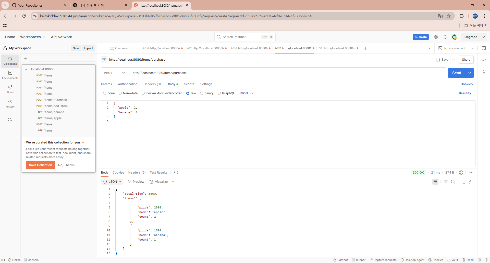Open the Upgrade dropdown arrow
Image resolution: width=490 pixels, height=263 pixels.
tap(484, 37)
